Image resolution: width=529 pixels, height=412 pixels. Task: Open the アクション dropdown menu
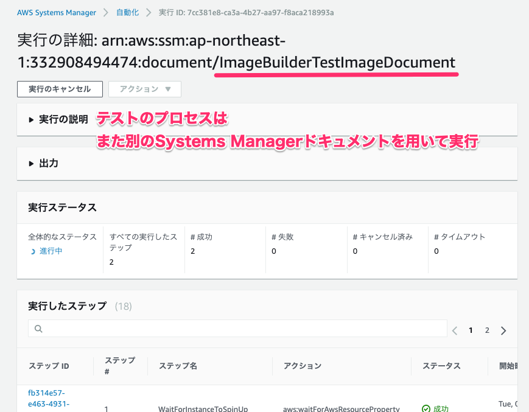point(145,89)
